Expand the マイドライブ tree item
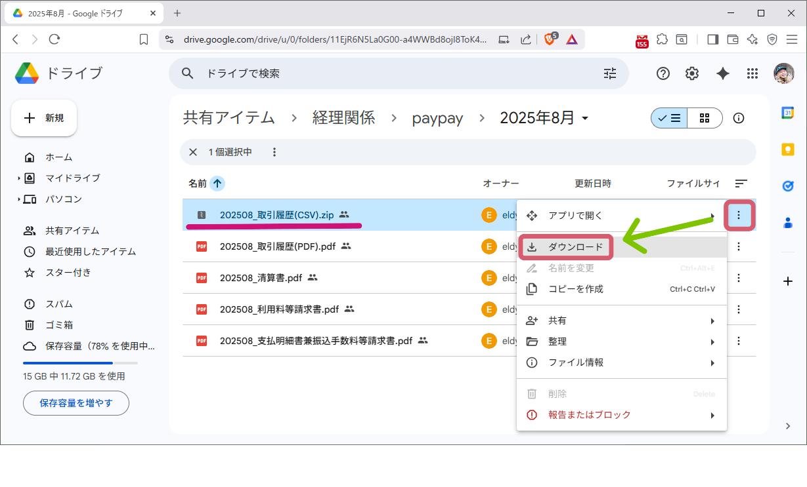Viewport: 807px width, 487px height. (x=20, y=178)
